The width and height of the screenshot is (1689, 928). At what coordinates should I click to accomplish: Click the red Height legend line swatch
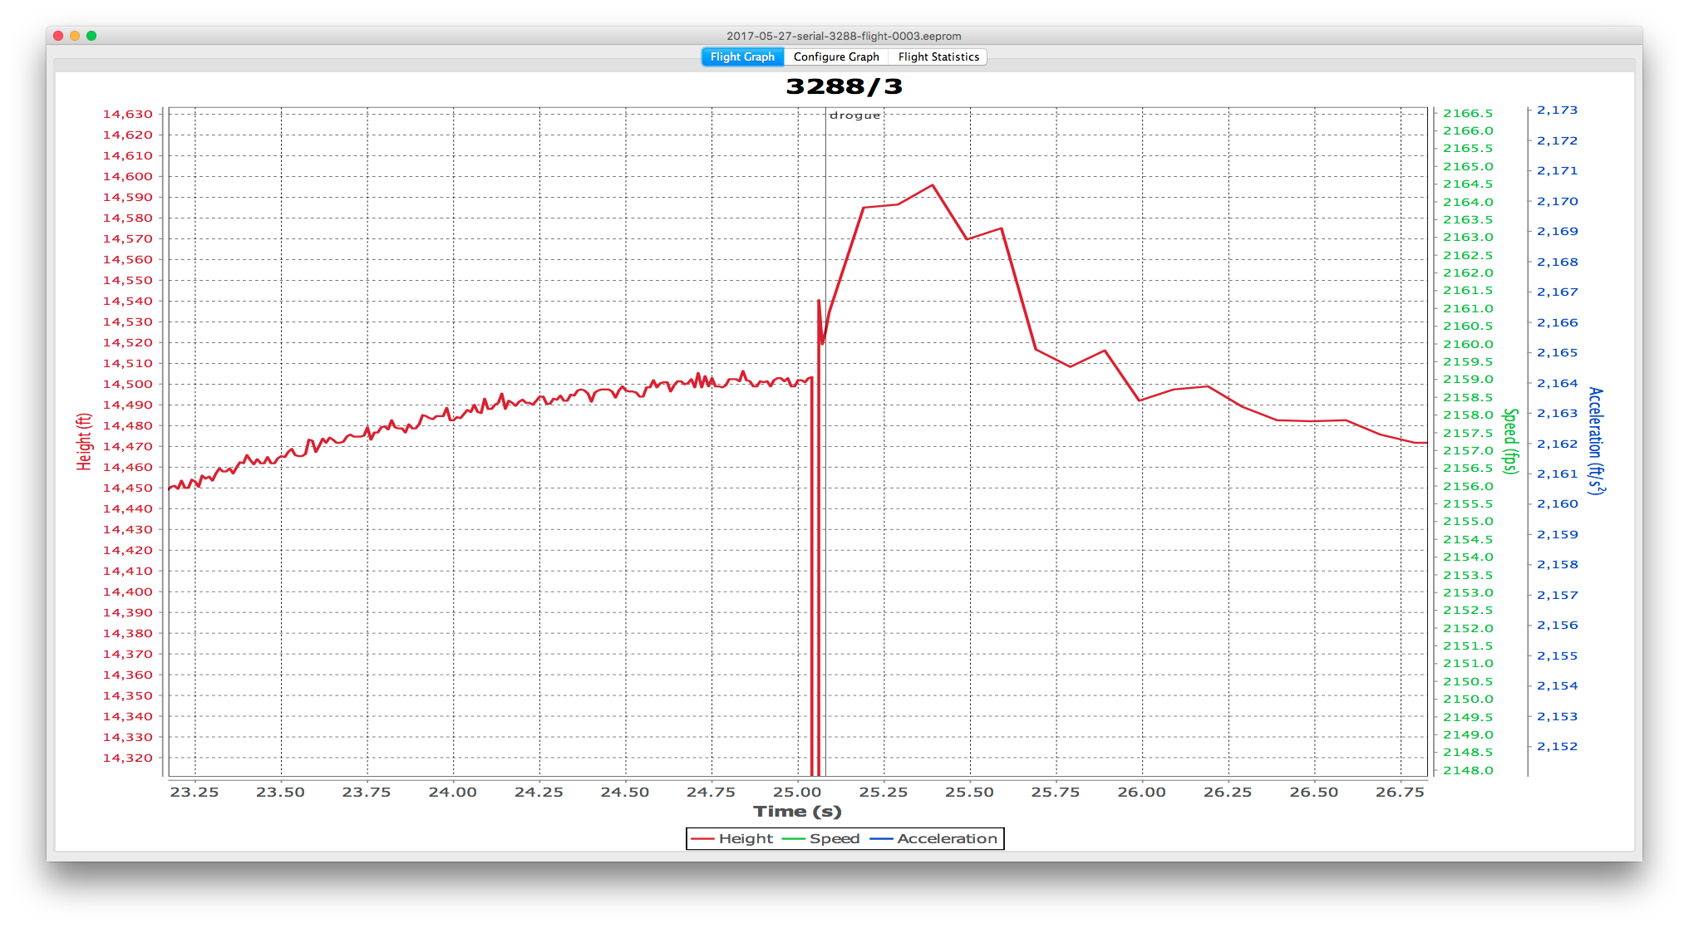(703, 839)
